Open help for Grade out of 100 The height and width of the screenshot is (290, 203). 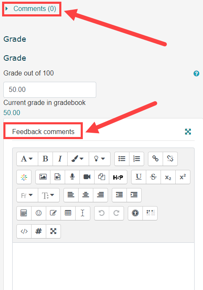tap(196, 73)
